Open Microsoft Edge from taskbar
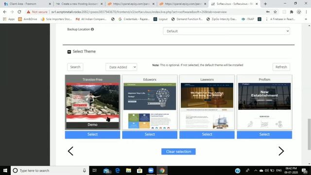This screenshot has height=175, width=311. point(118,171)
